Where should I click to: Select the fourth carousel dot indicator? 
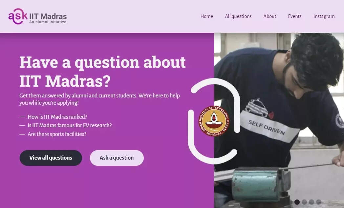pyautogui.click(x=319, y=202)
